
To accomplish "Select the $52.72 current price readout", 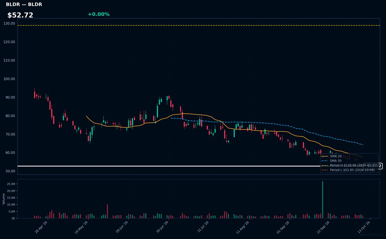I will click(20, 15).
